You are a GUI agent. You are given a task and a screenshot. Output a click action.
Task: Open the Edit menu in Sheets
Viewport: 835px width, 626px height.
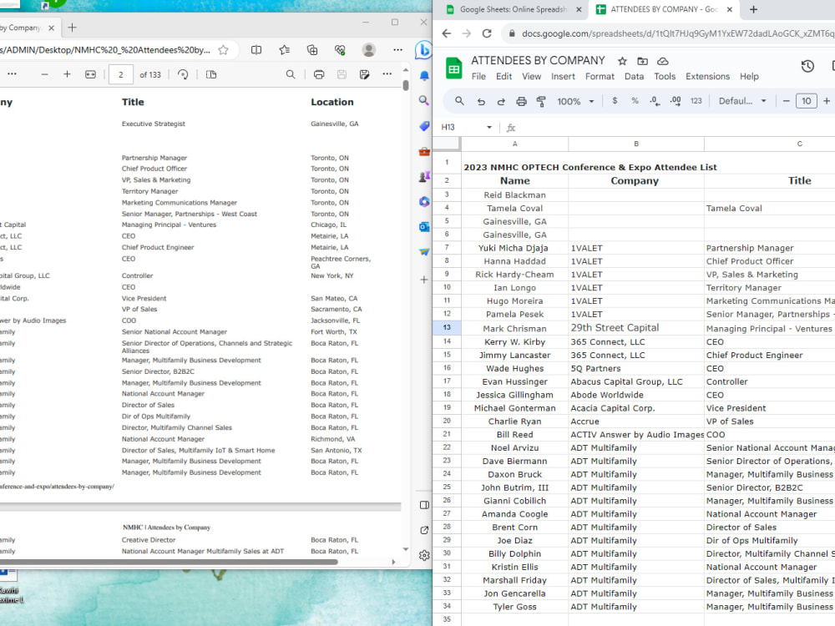[x=504, y=77]
